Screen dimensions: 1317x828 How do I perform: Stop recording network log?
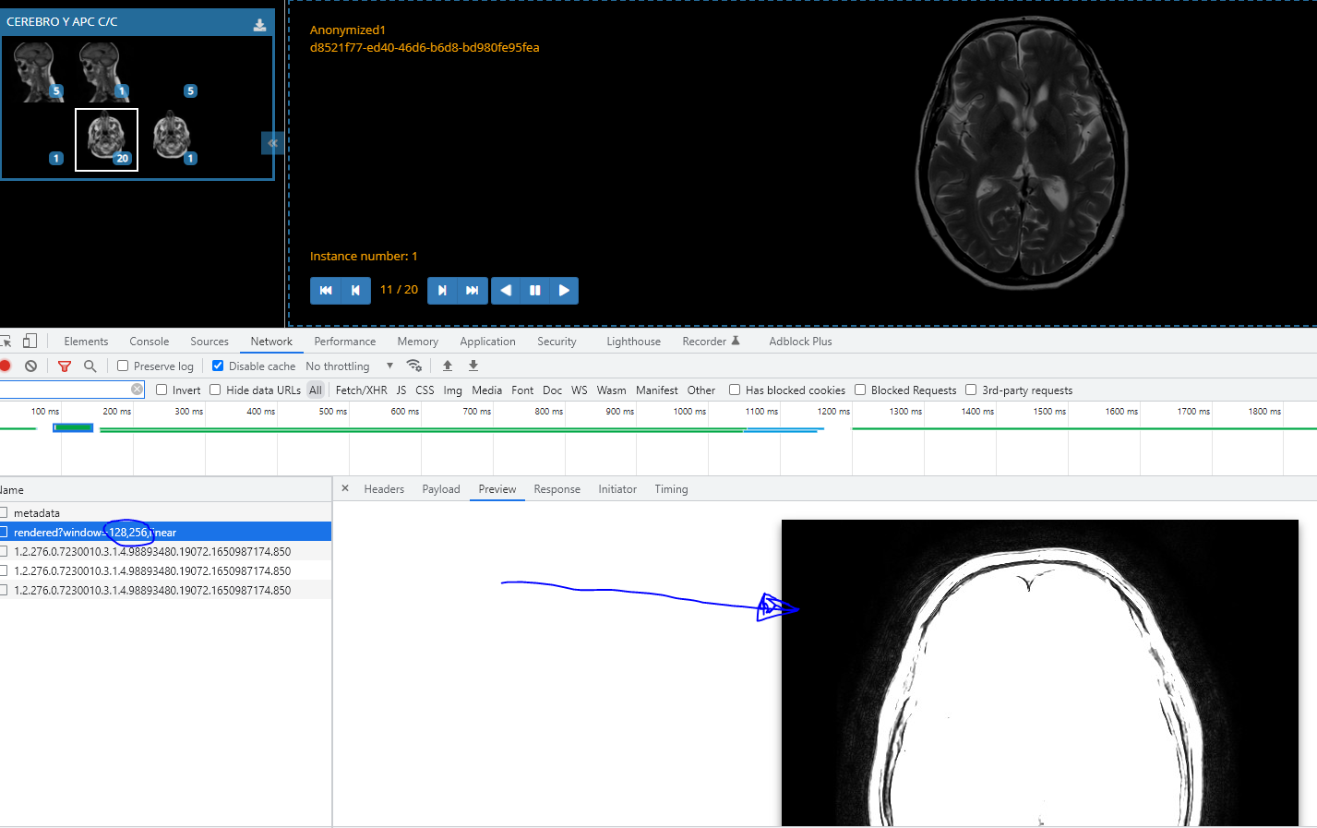point(5,366)
